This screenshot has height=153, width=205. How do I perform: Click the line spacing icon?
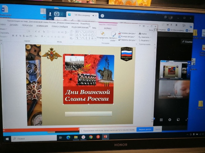pos(66,32)
